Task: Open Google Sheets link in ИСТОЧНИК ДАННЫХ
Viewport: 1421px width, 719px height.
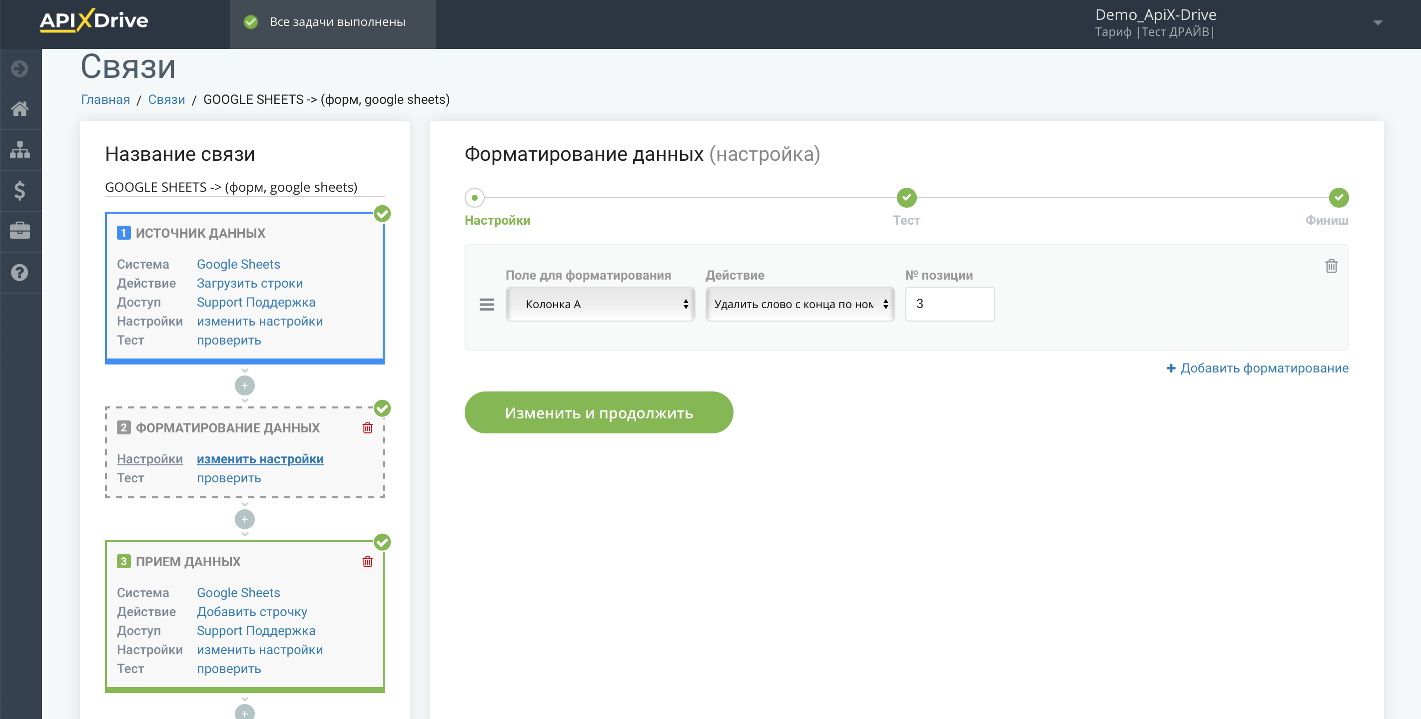Action: pos(238,264)
